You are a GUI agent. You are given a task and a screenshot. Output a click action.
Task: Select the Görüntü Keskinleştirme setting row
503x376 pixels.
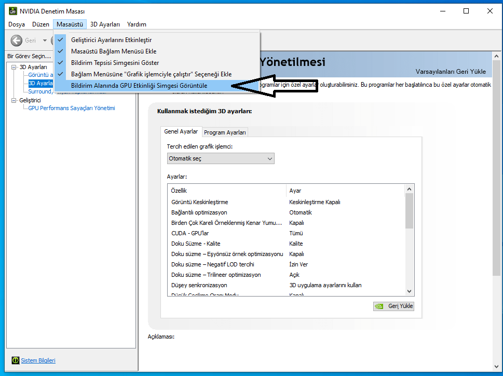pyautogui.click(x=286, y=202)
